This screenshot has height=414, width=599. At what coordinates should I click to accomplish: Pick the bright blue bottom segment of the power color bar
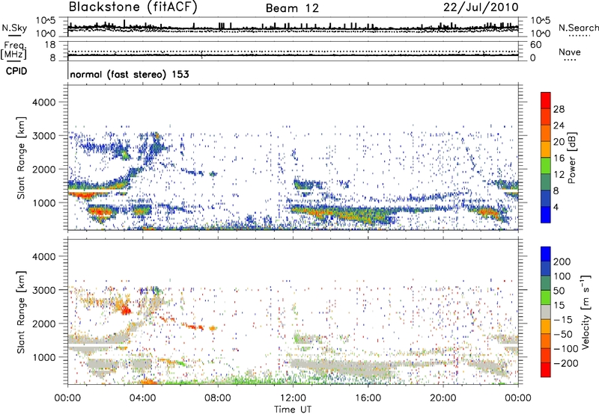546,214
